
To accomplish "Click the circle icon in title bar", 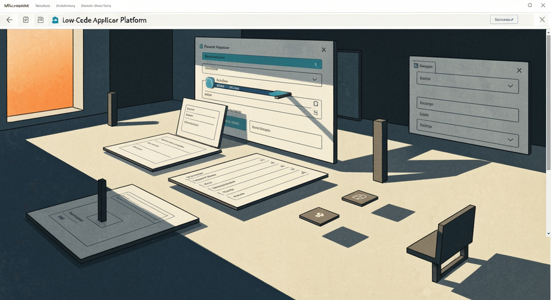I will [529, 5].
